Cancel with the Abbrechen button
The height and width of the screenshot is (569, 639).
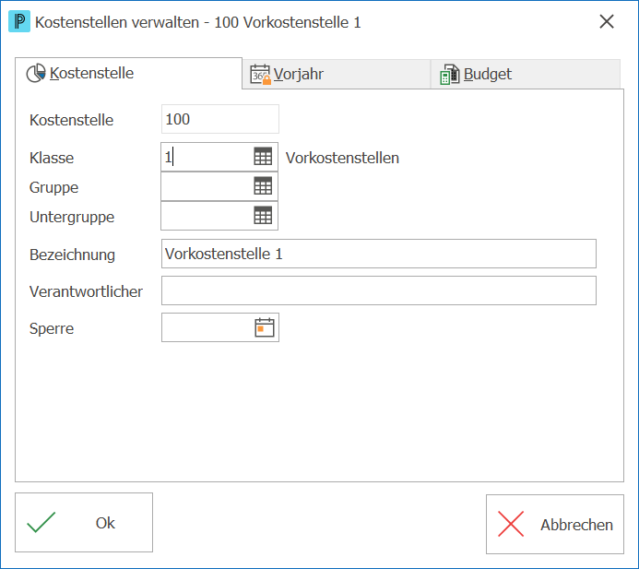coord(555,524)
